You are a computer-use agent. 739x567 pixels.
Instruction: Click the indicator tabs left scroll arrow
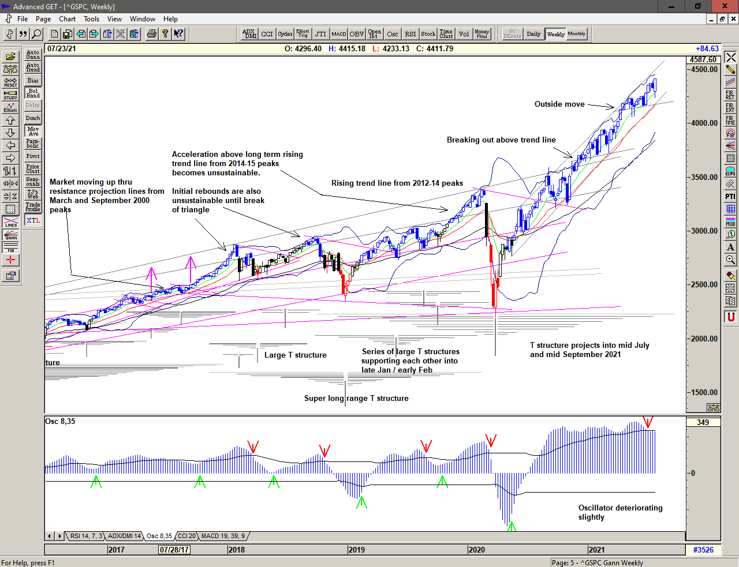coord(50,536)
